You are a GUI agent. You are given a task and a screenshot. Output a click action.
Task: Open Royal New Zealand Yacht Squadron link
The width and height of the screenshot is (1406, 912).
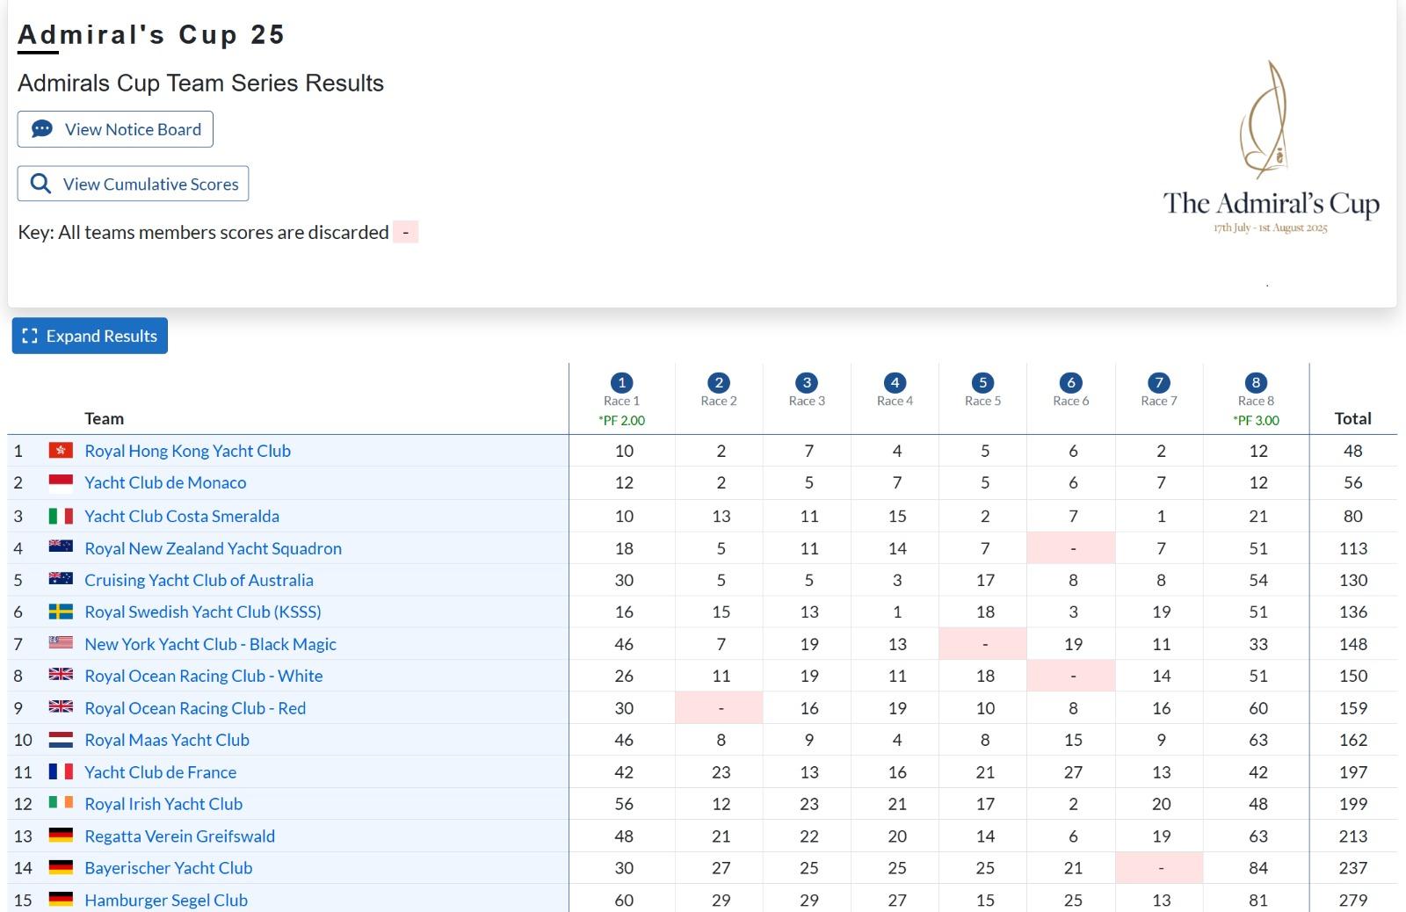[x=213, y=548]
